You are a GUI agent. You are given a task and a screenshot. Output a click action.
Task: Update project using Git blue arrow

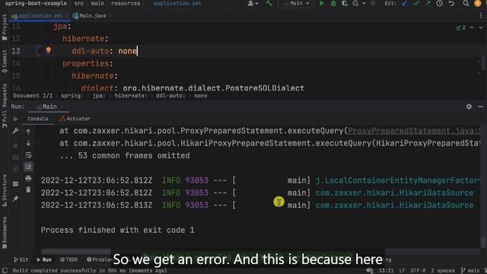tap(405, 3)
